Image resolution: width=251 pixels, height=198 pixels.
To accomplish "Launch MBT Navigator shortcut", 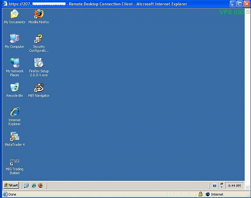I will pyautogui.click(x=39, y=90).
